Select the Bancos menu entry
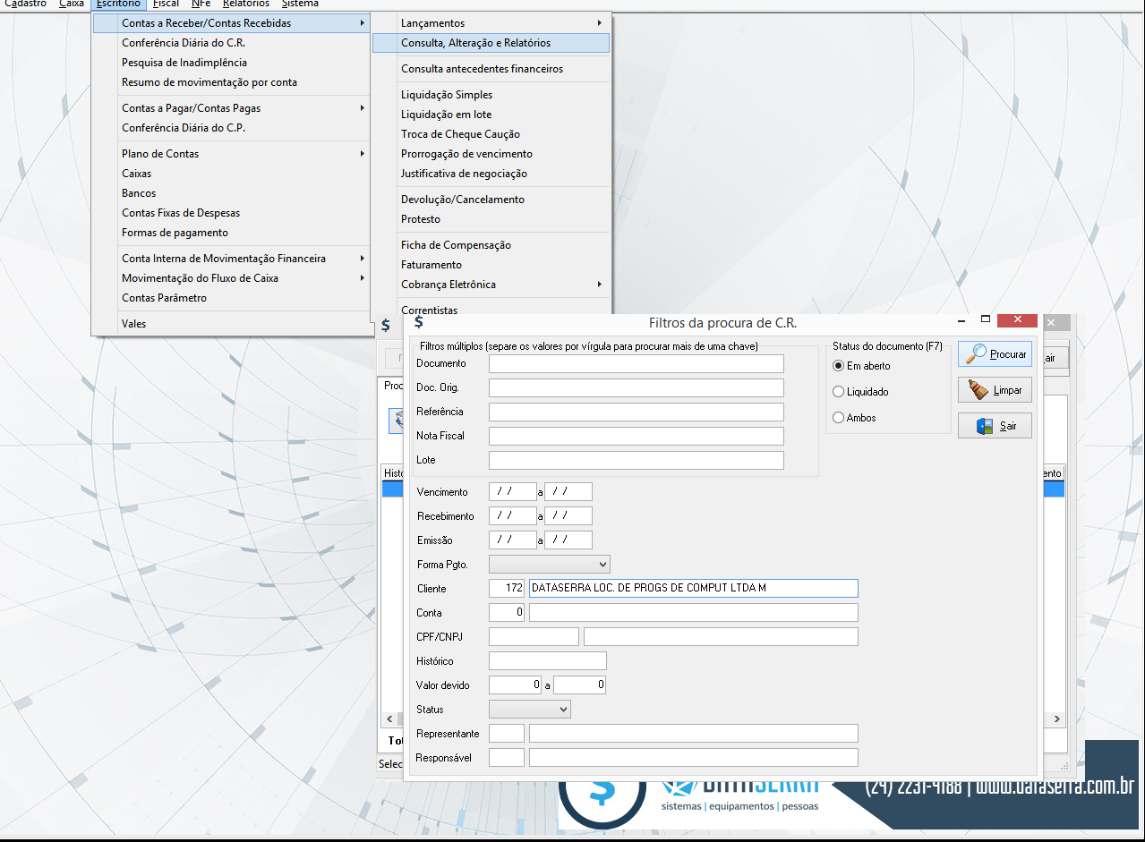 click(232, 193)
